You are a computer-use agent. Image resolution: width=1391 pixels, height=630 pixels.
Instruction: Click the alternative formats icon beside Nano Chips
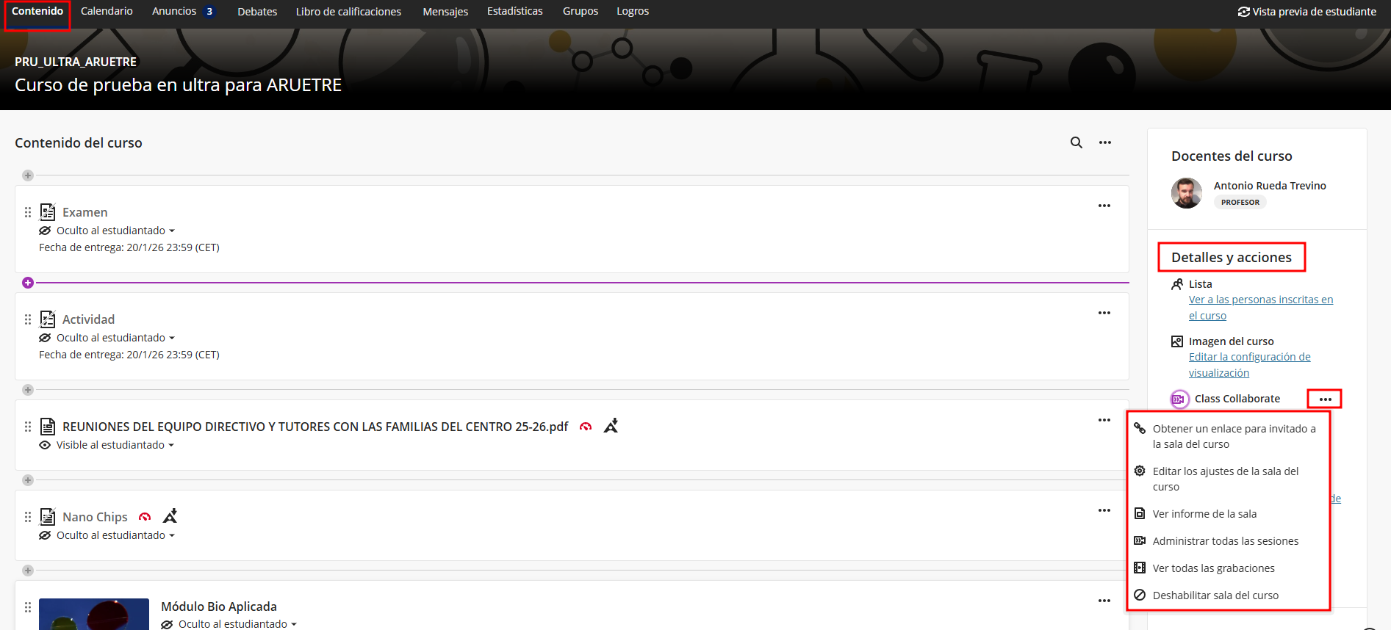click(x=170, y=516)
